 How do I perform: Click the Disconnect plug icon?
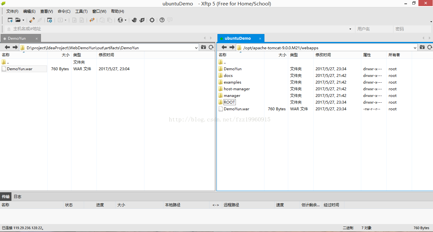pos(40,20)
